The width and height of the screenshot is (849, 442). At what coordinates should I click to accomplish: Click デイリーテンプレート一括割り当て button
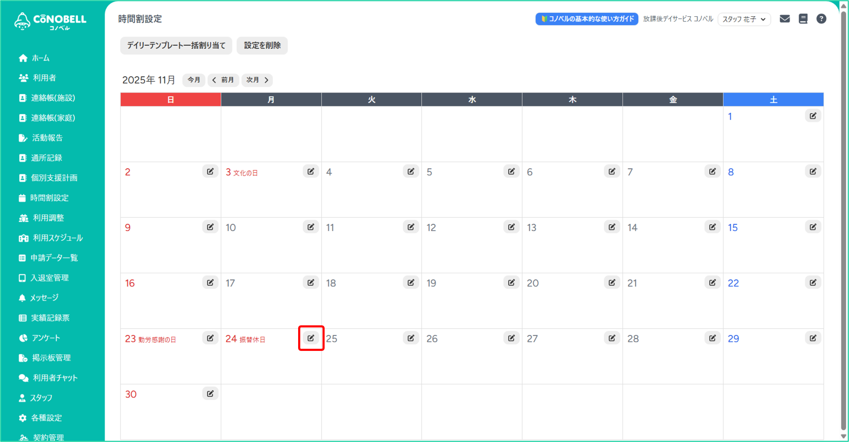pos(176,45)
